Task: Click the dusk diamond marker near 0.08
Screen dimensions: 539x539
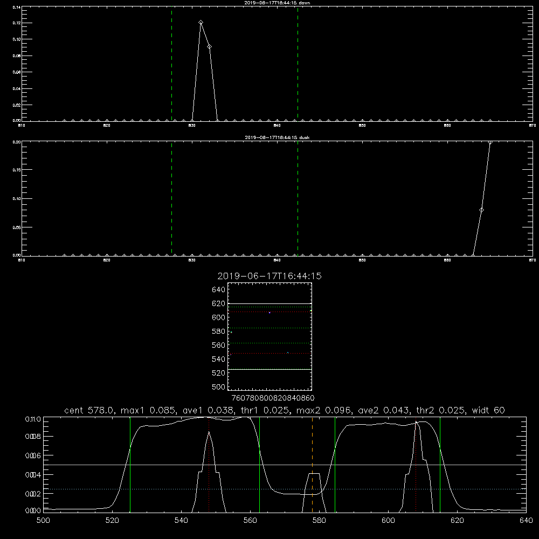Action: [x=481, y=210]
